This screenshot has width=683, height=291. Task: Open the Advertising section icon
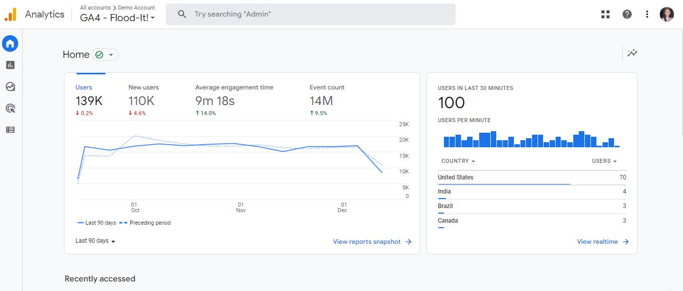point(10,108)
